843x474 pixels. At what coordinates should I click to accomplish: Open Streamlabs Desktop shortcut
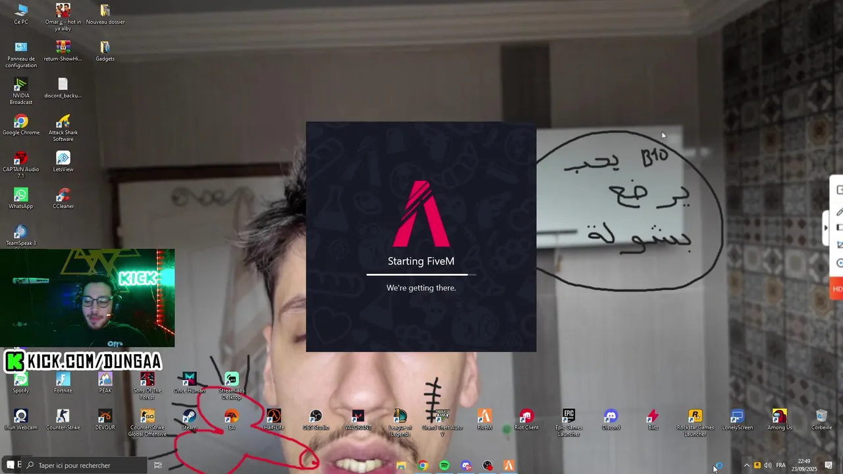[232, 386]
